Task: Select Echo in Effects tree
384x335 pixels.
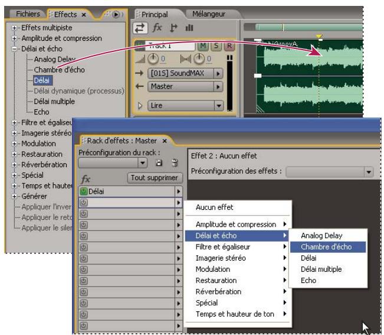Action: pos(41,112)
